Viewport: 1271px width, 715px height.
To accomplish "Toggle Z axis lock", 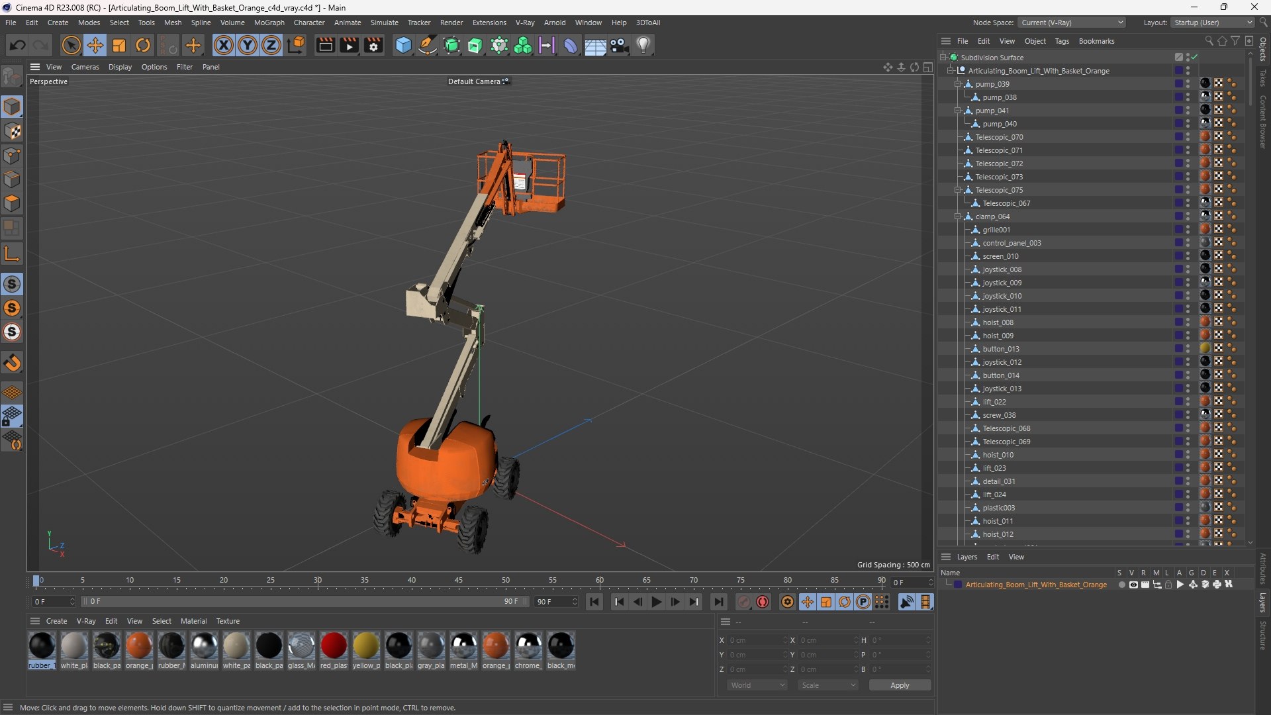I will 271,45.
